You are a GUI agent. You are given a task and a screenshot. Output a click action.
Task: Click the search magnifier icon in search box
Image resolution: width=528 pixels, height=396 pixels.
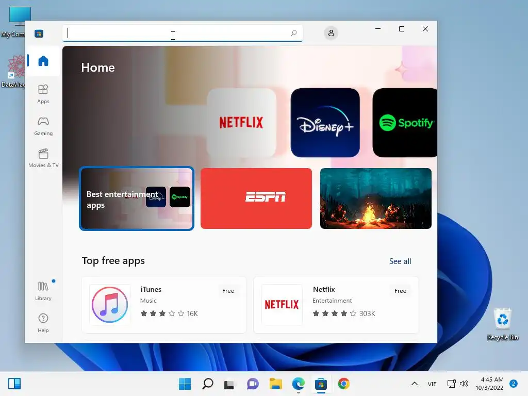(x=294, y=33)
